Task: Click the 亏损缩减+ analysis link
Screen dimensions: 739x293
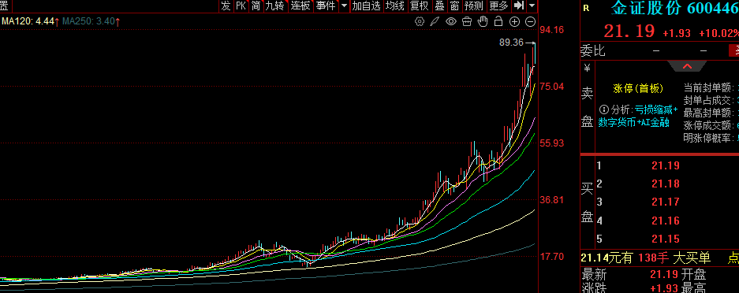Action: click(656, 109)
